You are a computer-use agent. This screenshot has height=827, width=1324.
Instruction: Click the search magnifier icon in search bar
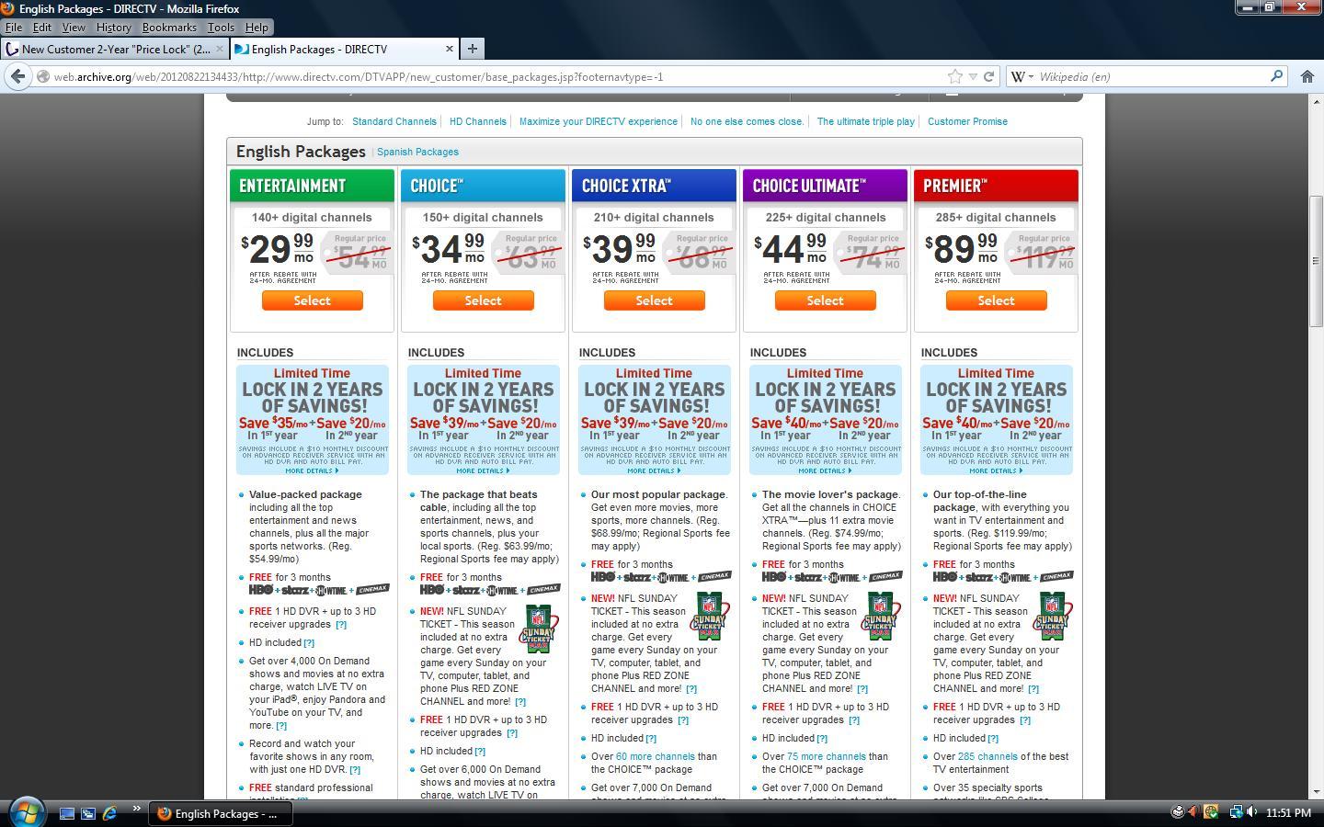1276,76
